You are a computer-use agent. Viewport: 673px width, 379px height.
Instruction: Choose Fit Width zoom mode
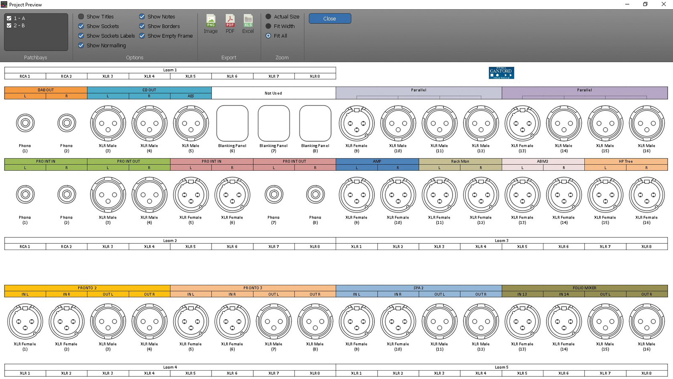click(x=268, y=26)
